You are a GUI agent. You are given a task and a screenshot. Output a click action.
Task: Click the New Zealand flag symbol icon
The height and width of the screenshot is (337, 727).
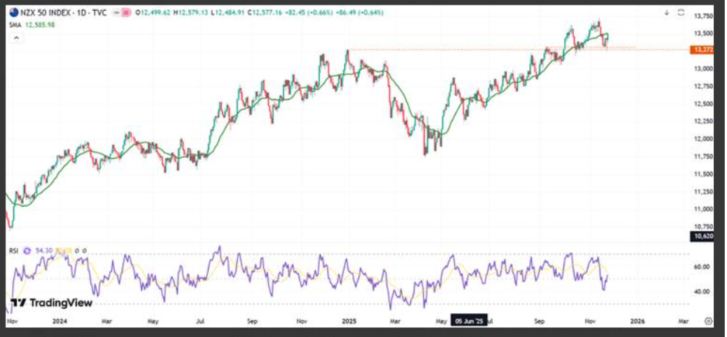[x=13, y=13]
